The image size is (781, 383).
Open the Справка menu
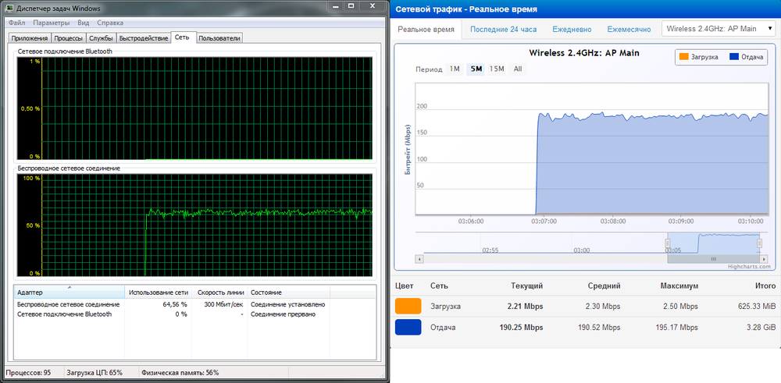point(110,23)
